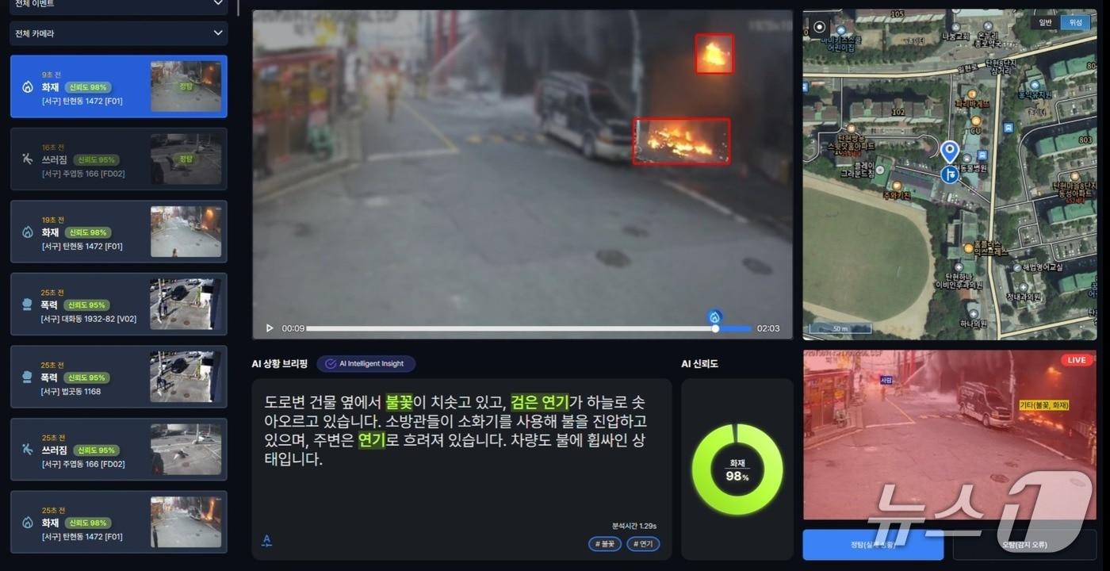Viewport: 1110px width, 571px height.
Task: Click the AI Intelligent Insight badge
Action: coord(366,364)
